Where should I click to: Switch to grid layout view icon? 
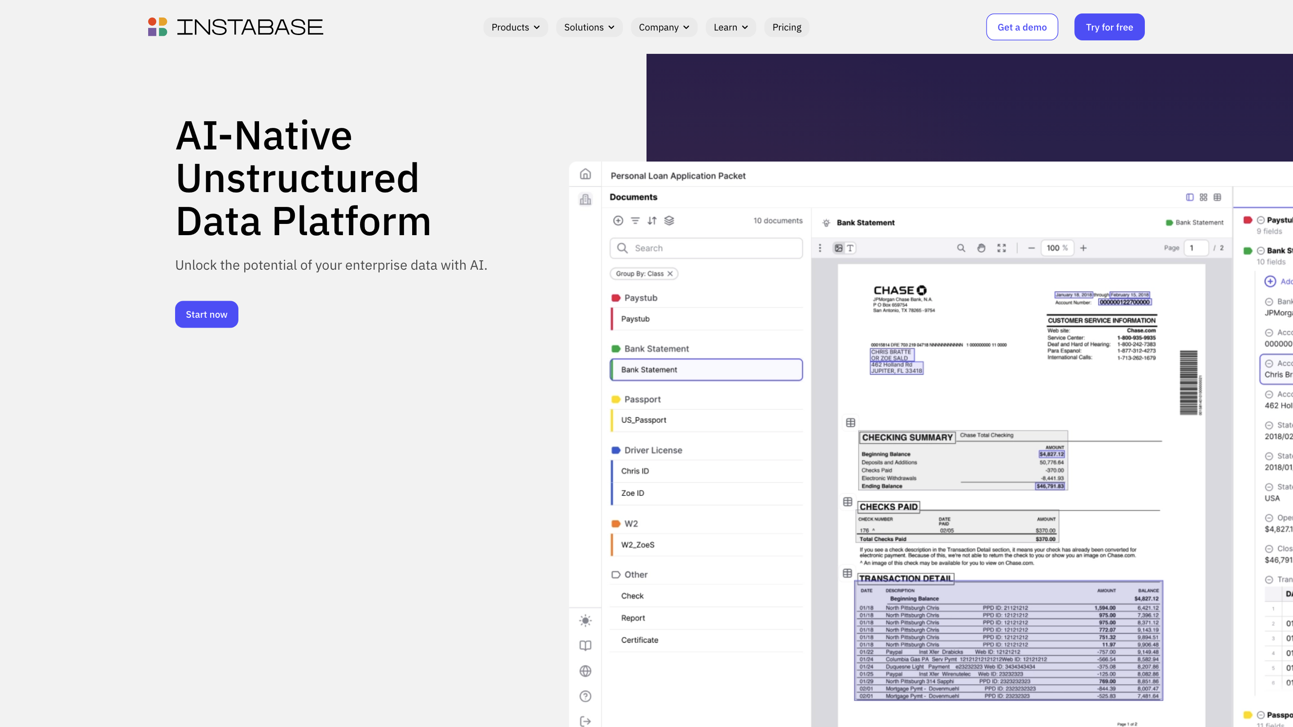click(x=1203, y=197)
